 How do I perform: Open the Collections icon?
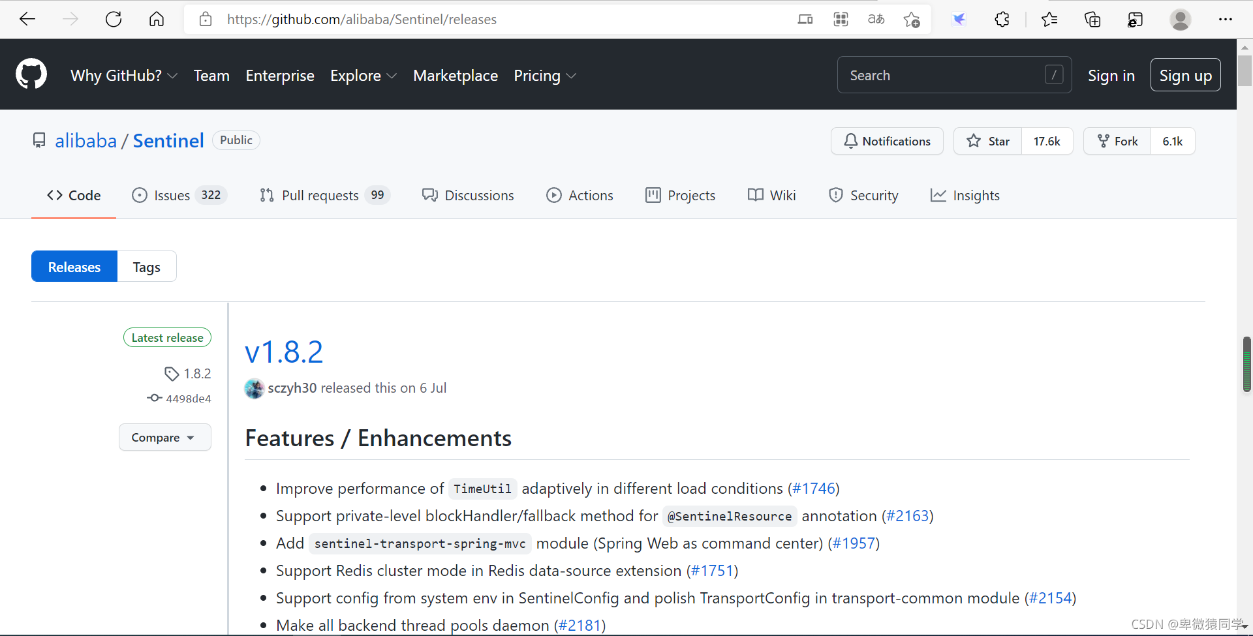click(1092, 20)
